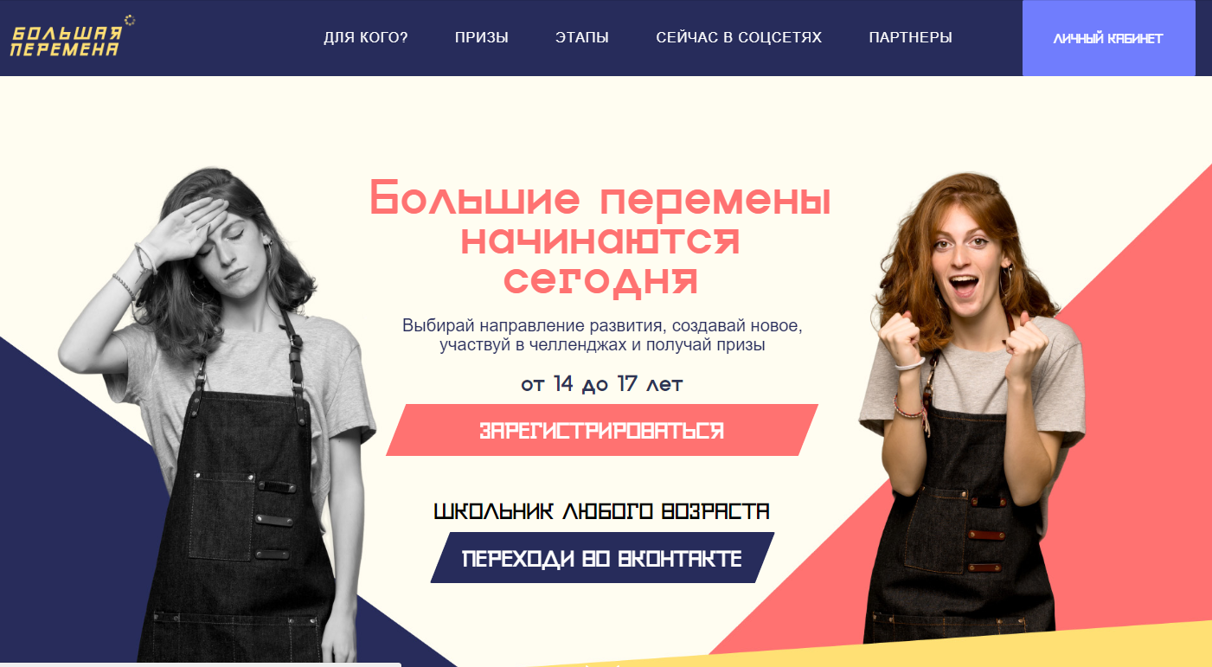Open the Партнеры section

911,38
